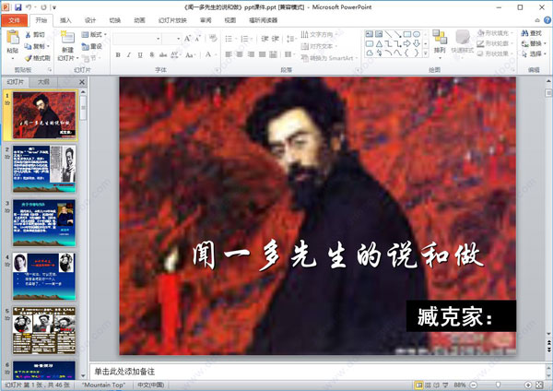Click Align Text button
This screenshot has height=391, width=553.
pyautogui.click(x=319, y=46)
